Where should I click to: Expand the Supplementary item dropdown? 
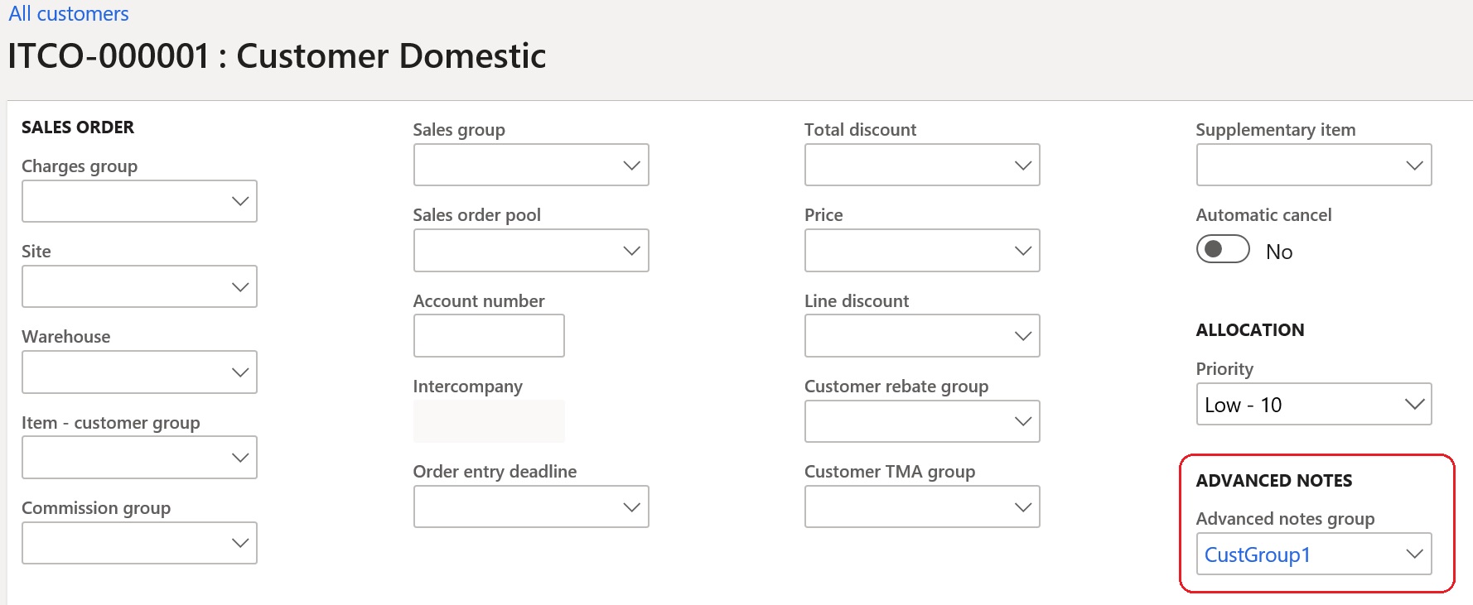pos(1414,164)
